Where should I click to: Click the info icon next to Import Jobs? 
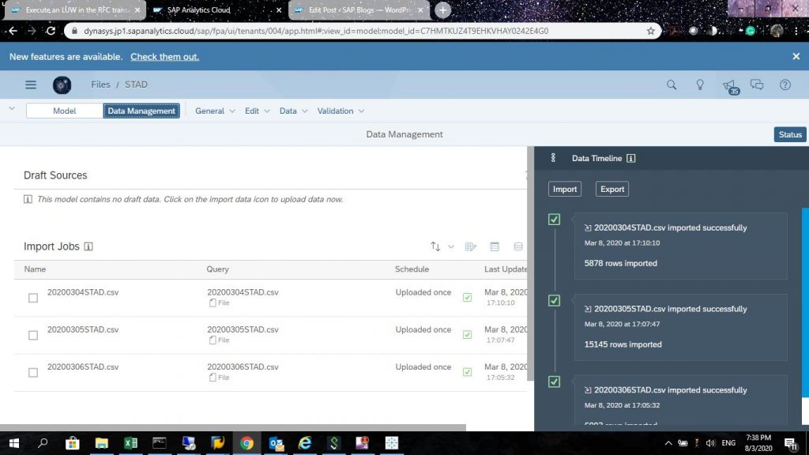[x=88, y=246]
